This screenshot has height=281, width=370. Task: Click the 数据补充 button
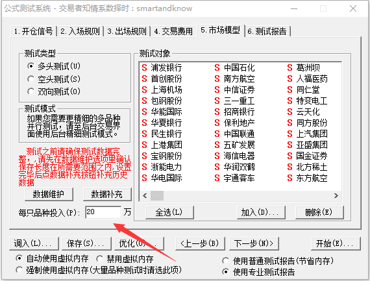[107, 194]
